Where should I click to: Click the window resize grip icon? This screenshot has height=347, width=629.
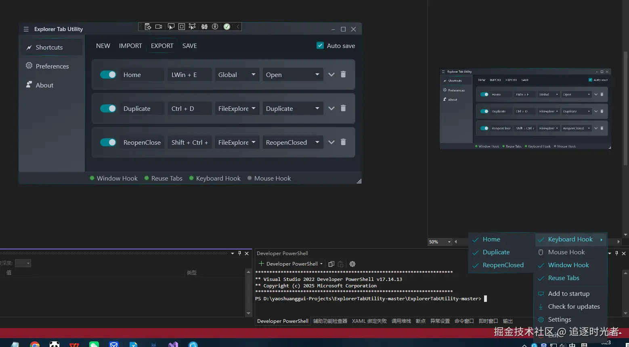pos(359,181)
